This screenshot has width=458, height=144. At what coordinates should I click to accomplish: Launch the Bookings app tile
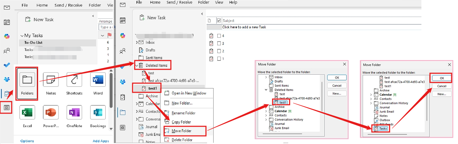97,116
